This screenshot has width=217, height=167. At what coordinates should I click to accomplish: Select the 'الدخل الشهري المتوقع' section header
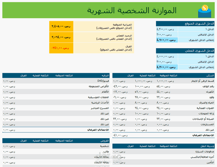(185, 24)
